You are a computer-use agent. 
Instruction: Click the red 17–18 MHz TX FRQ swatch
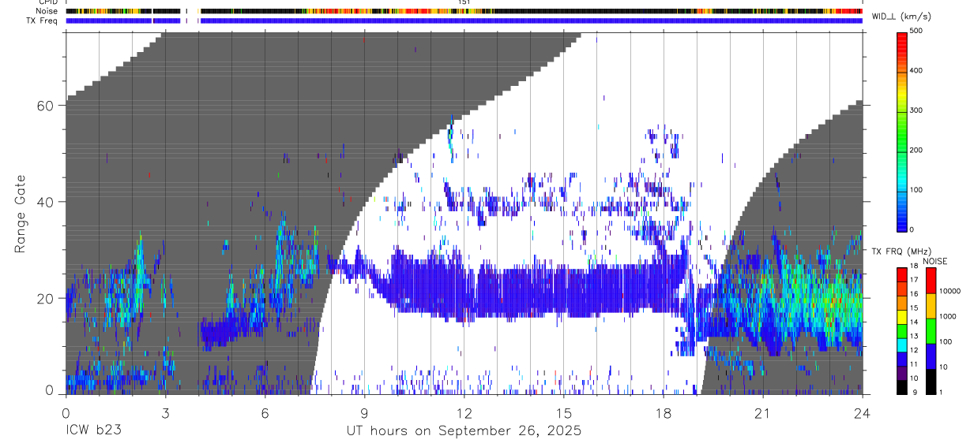click(901, 274)
